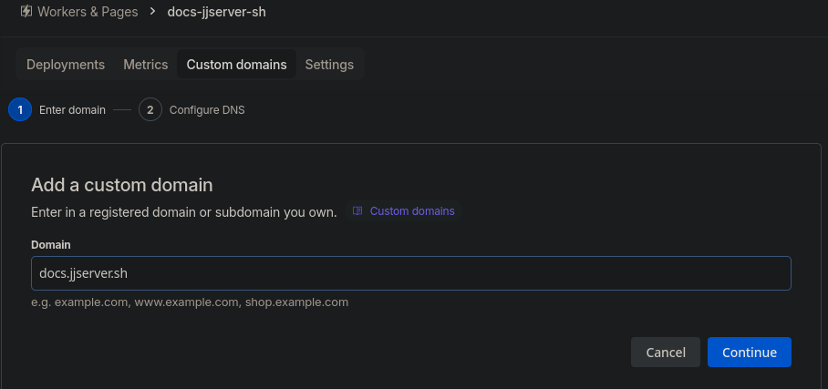Click the breadcrumb chevron separator

152,11
